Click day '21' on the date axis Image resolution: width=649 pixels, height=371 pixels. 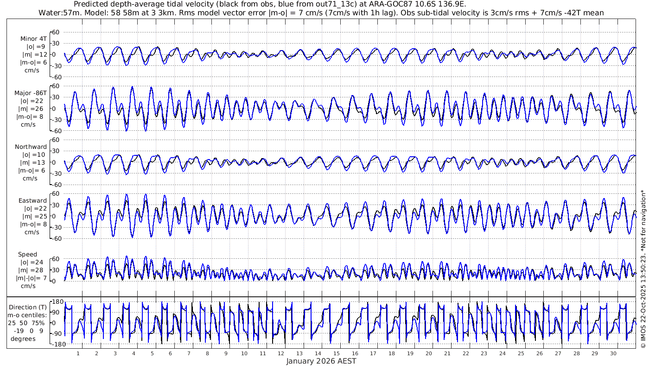pyautogui.click(x=447, y=353)
